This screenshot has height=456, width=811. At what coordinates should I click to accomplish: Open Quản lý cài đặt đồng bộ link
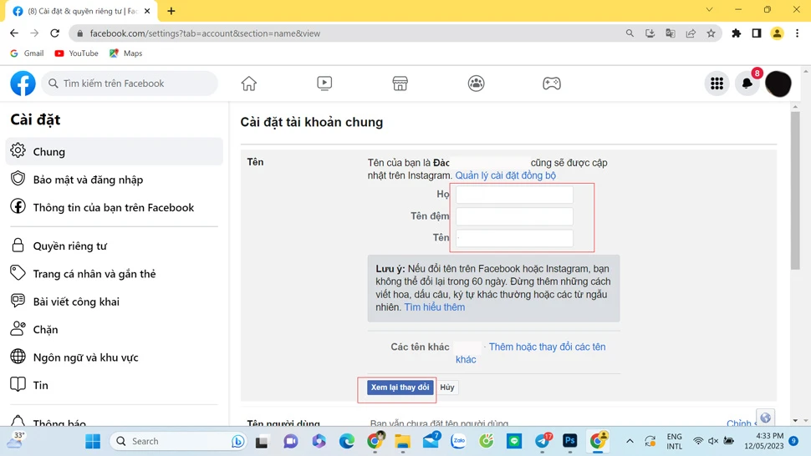pyautogui.click(x=505, y=175)
